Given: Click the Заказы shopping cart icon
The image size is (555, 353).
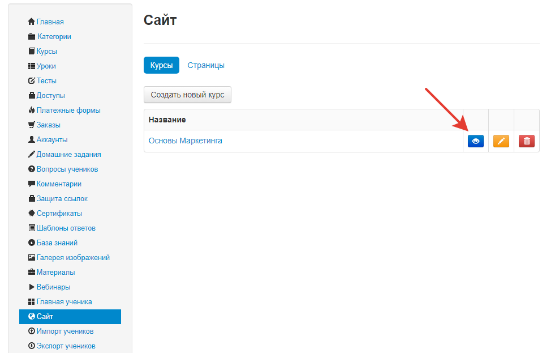Looking at the screenshot, I should 32,125.
